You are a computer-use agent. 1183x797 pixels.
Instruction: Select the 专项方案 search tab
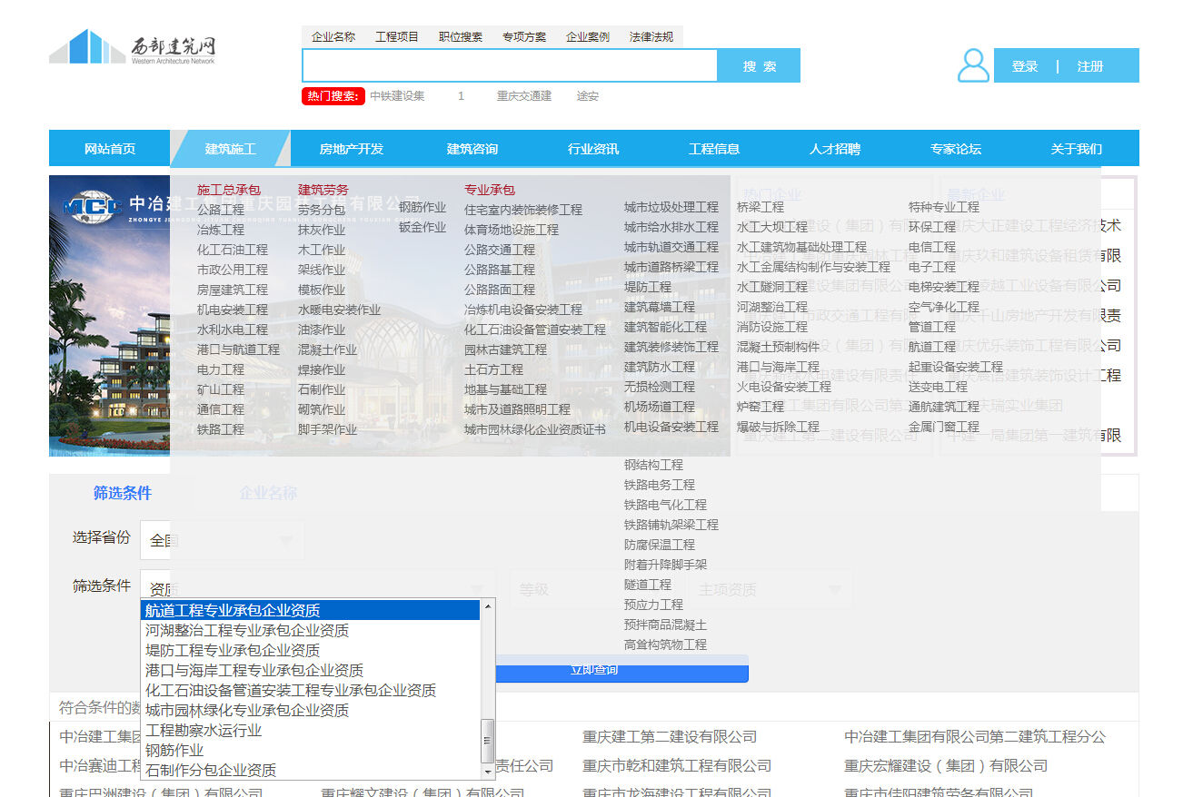524,37
